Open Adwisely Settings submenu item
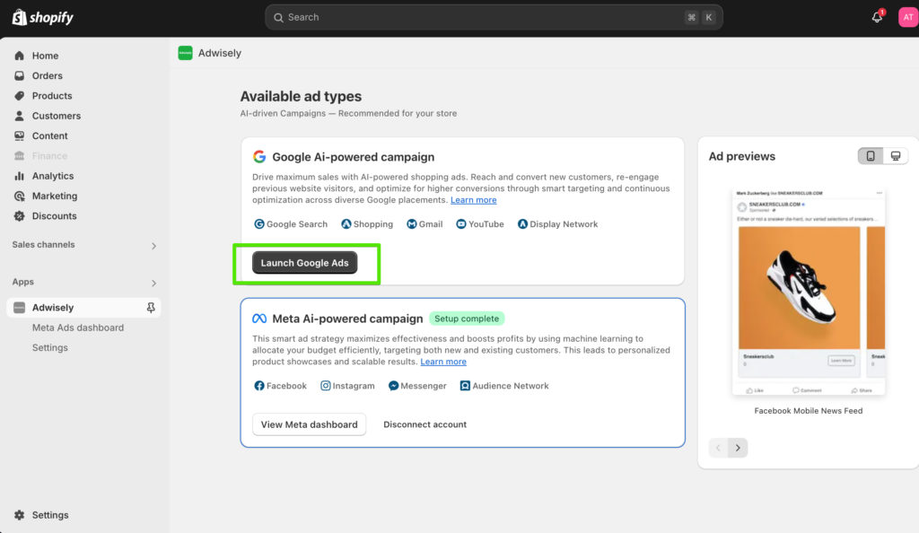 point(50,347)
